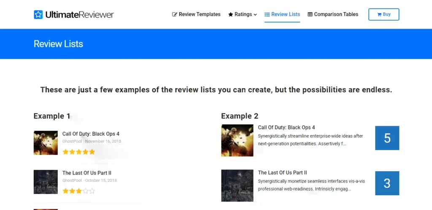
Task: Select the Review Lists nav tab
Action: click(282, 14)
